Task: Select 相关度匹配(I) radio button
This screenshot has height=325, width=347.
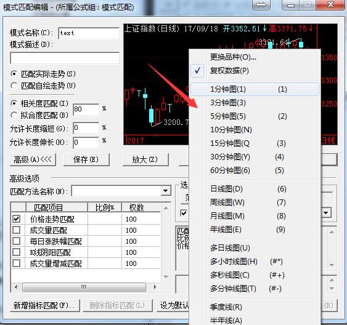Action: pos(14,103)
